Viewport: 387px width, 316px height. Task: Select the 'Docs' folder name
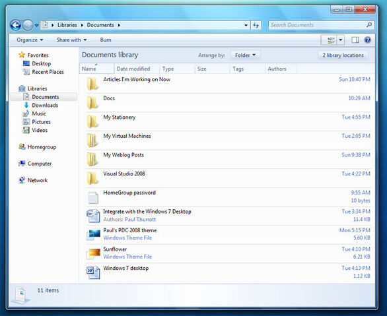[109, 98]
